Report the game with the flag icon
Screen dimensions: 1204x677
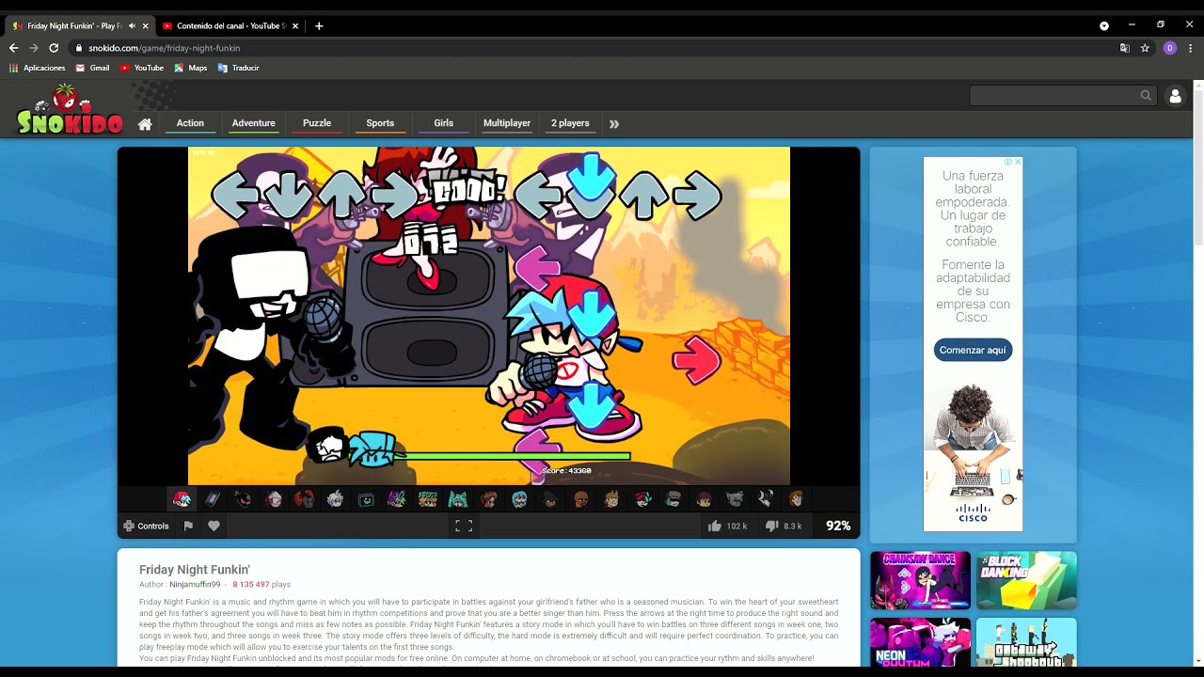pyautogui.click(x=188, y=526)
